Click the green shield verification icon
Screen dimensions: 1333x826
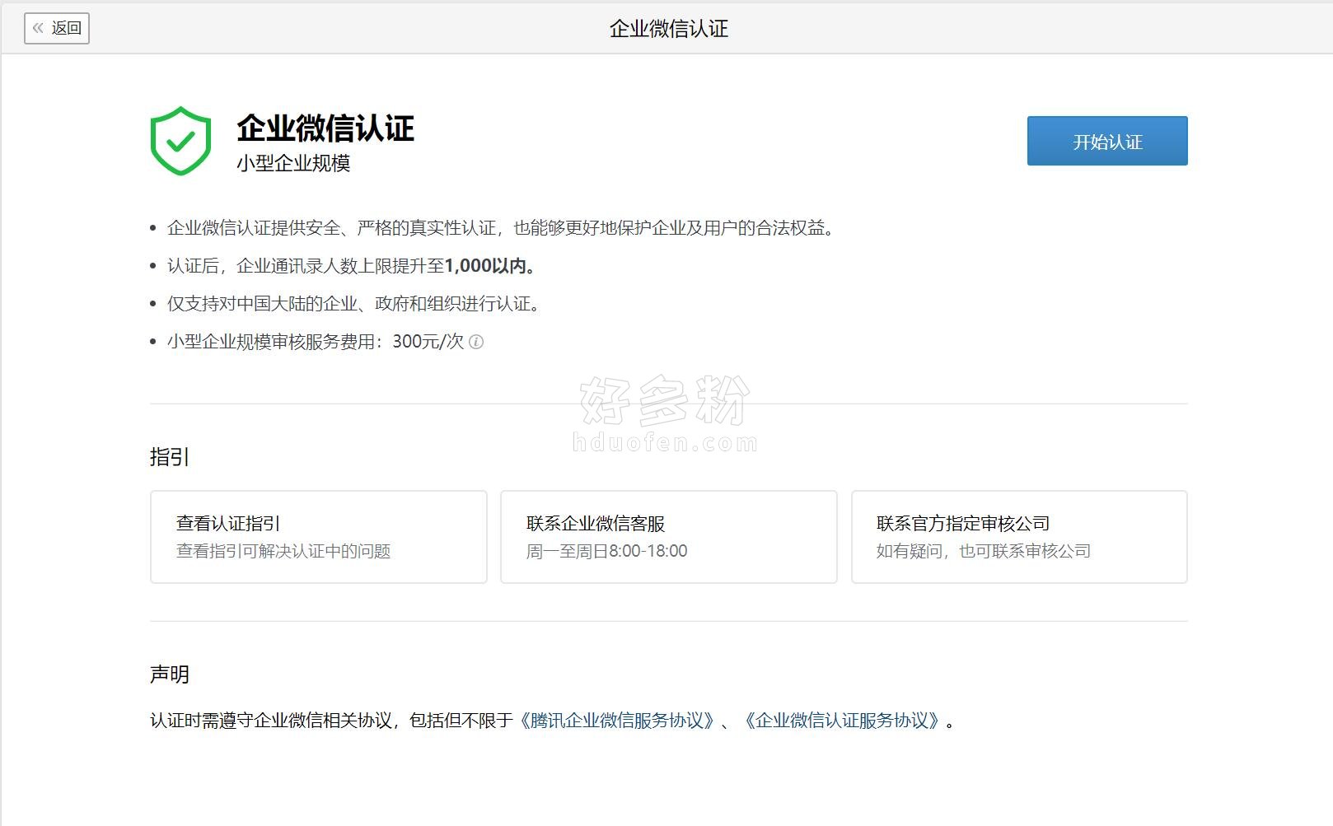(x=181, y=141)
